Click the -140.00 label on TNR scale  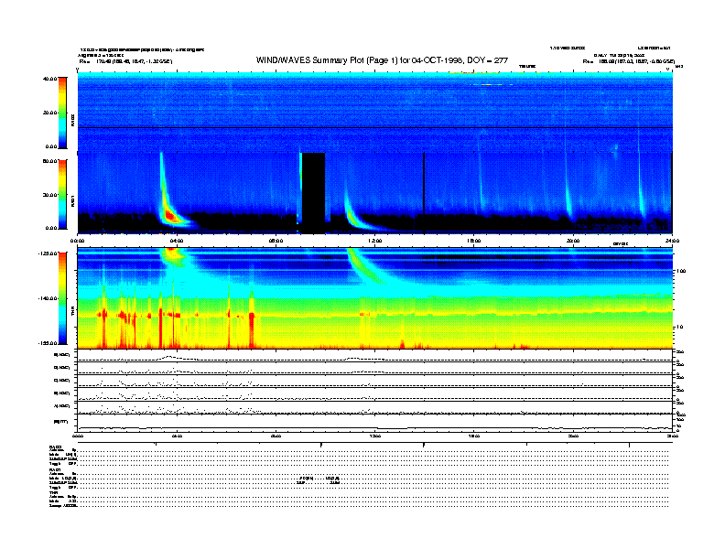(48, 298)
